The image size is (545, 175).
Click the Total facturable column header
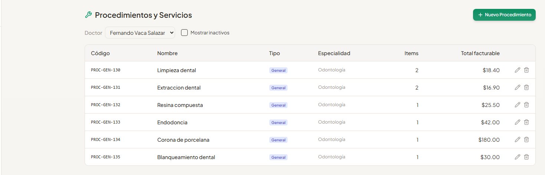[x=480, y=53]
